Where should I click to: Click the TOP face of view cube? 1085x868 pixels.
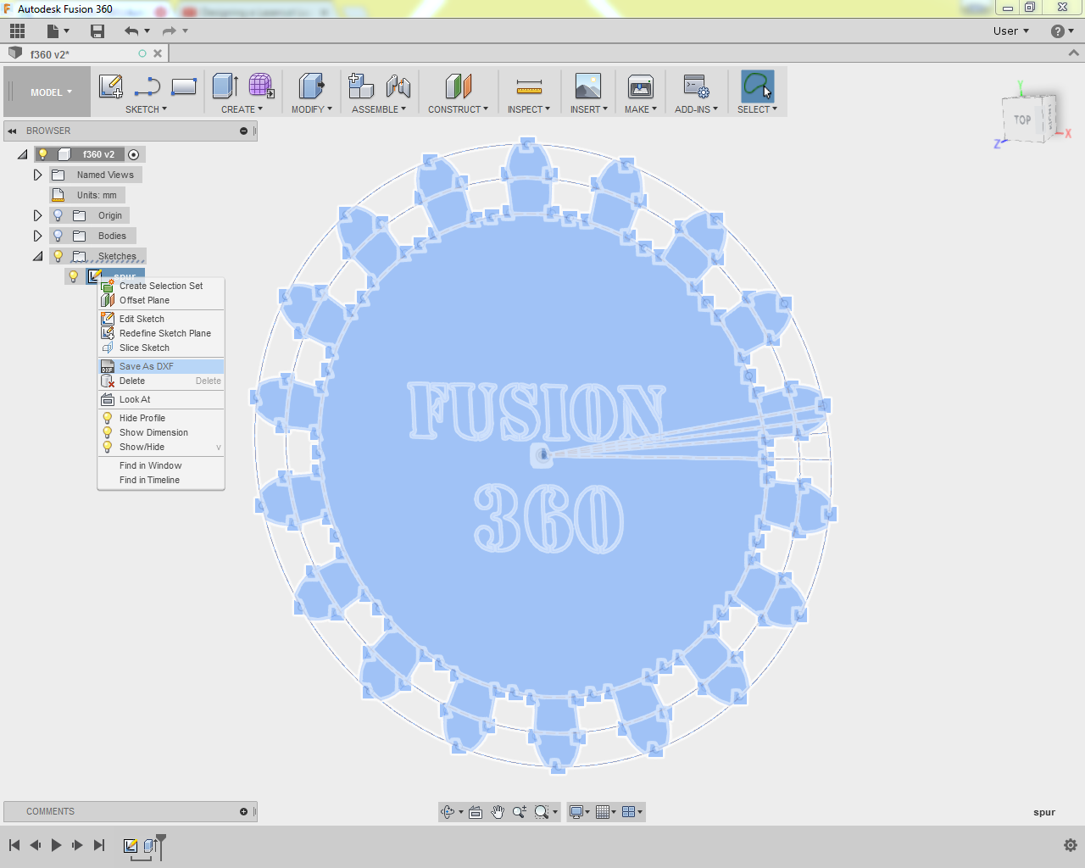[1023, 120]
